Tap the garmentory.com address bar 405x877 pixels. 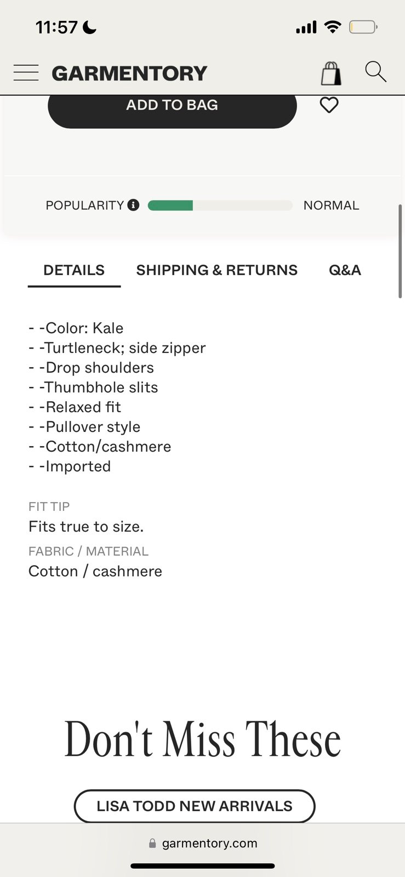203,844
